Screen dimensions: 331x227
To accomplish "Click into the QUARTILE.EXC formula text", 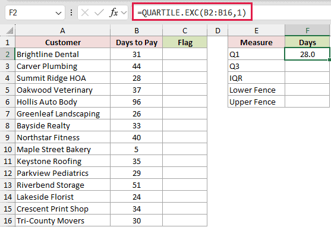I will (192, 12).
